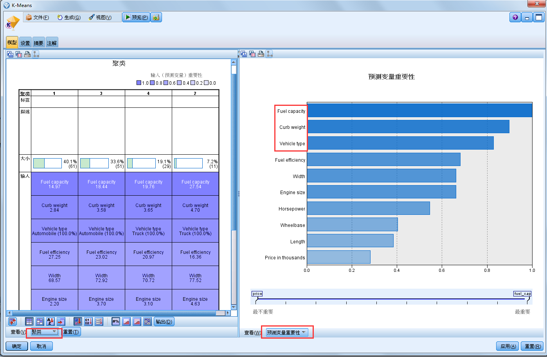Transpose clusters and inputs icon
Viewport: 547px width, 357px height.
[13, 321]
